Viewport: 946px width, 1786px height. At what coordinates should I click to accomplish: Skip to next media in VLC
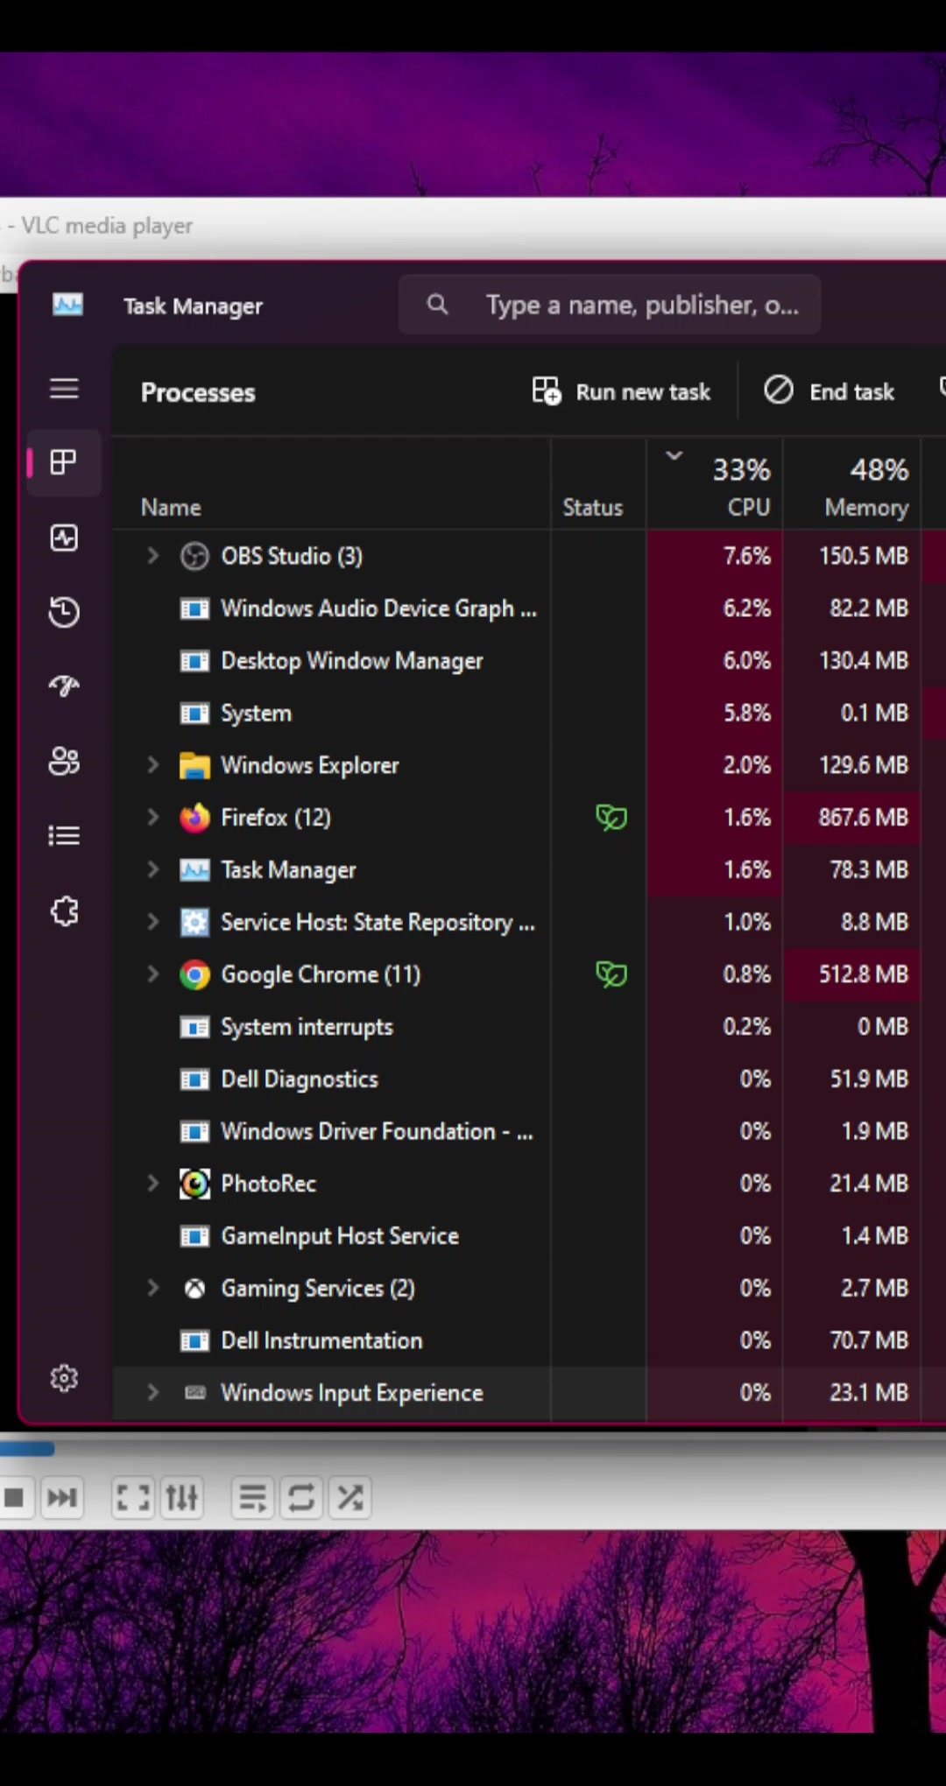pos(62,1497)
